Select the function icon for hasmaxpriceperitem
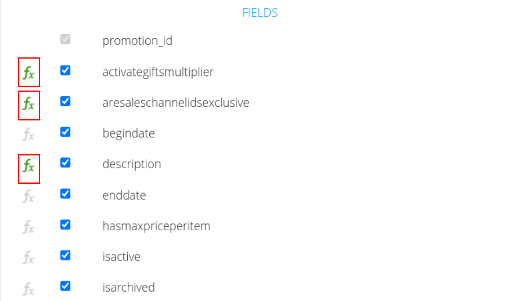The height and width of the screenshot is (301, 518). click(28, 227)
